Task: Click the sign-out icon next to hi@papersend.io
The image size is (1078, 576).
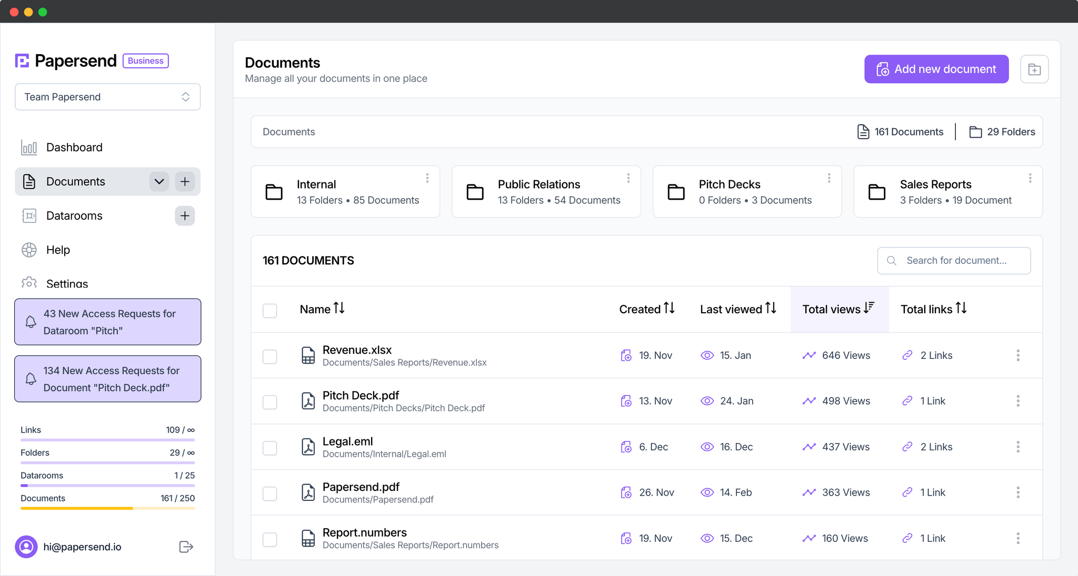Action: tap(185, 547)
